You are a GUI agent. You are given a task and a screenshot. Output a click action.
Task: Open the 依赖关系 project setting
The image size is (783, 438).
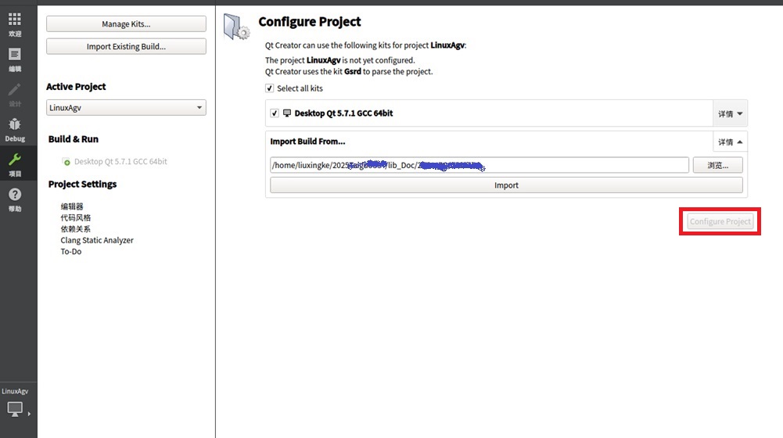76,228
